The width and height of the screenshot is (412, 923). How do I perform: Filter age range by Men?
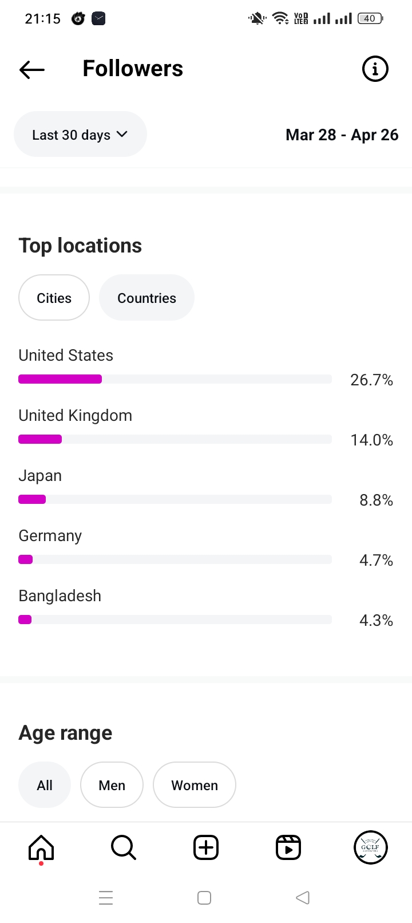tap(112, 785)
